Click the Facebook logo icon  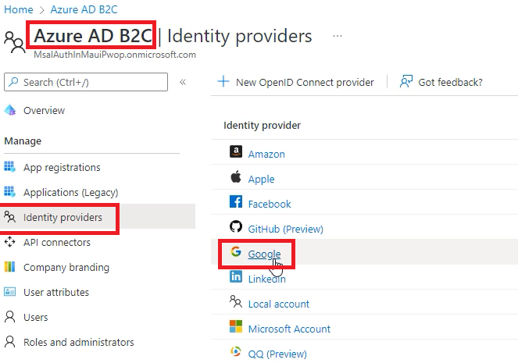(236, 201)
